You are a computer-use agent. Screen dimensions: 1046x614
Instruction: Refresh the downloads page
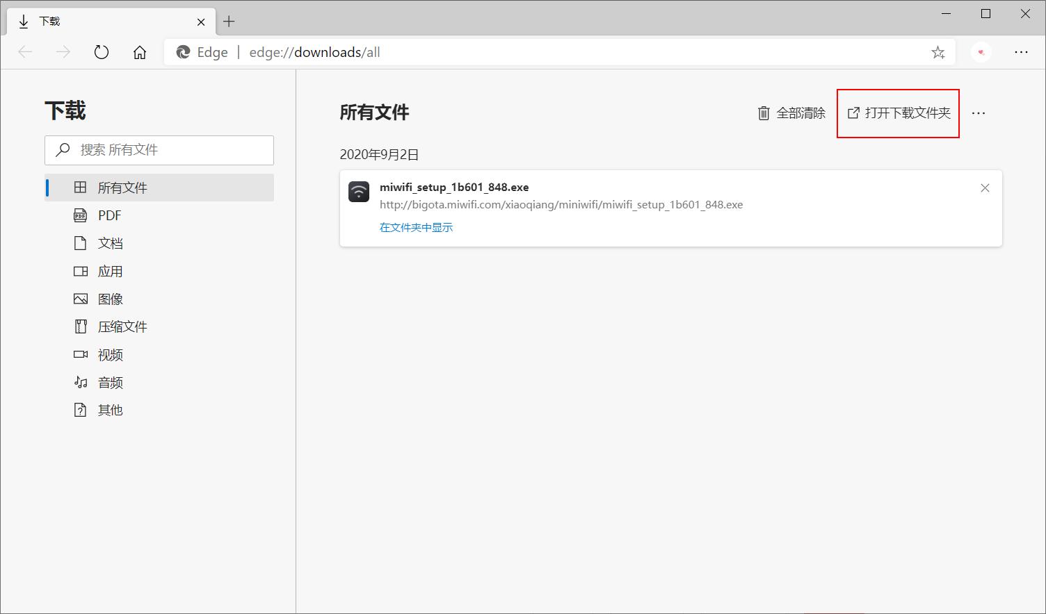coord(102,52)
